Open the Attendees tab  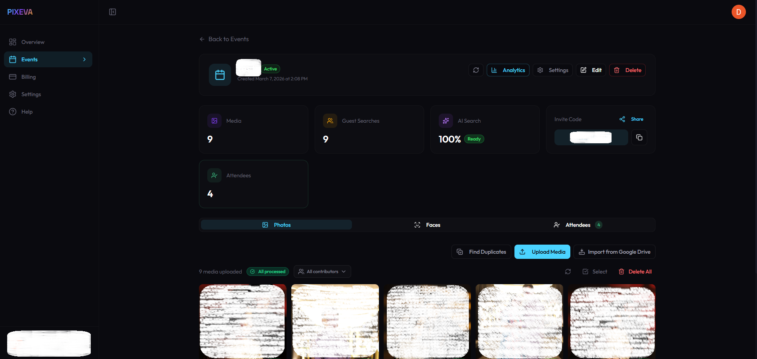(577, 224)
